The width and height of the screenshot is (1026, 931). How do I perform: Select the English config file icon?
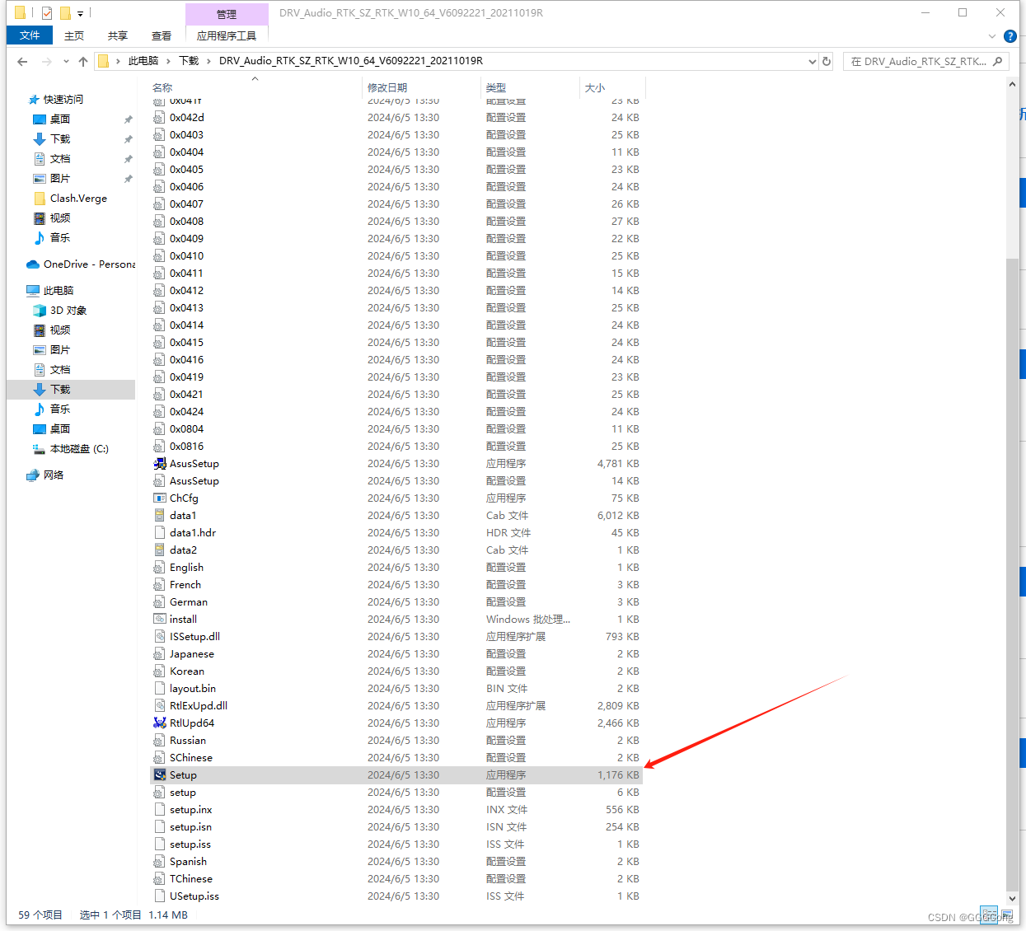(160, 568)
